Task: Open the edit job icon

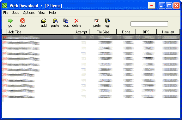Action: point(66,21)
